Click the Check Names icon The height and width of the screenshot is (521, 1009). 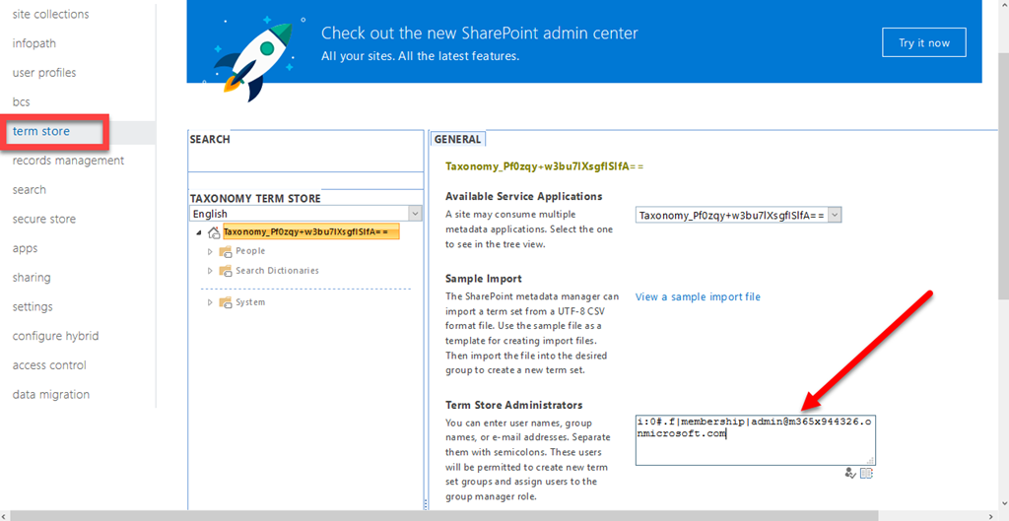pos(849,474)
